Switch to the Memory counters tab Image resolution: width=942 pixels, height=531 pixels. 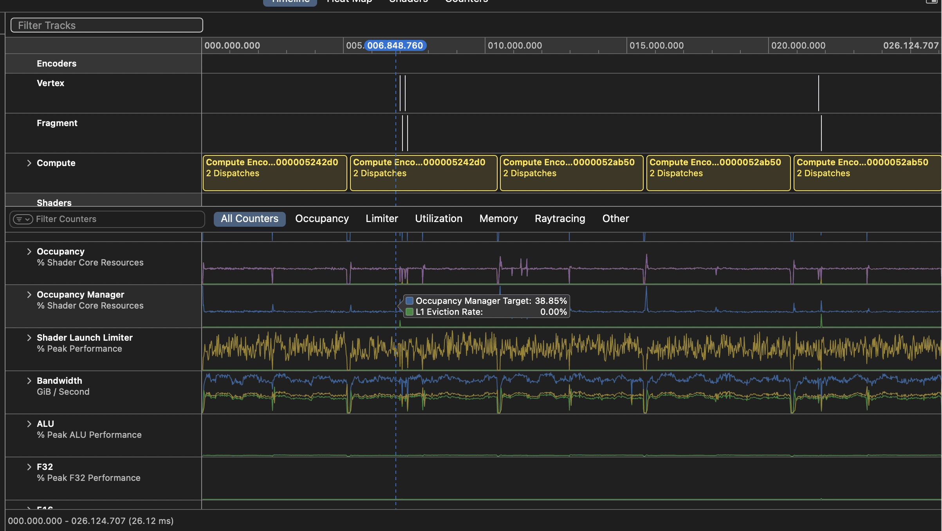click(498, 219)
